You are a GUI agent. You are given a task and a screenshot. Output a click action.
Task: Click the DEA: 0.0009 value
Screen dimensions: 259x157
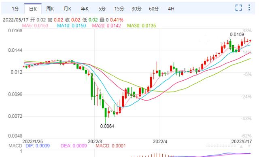[74, 146]
